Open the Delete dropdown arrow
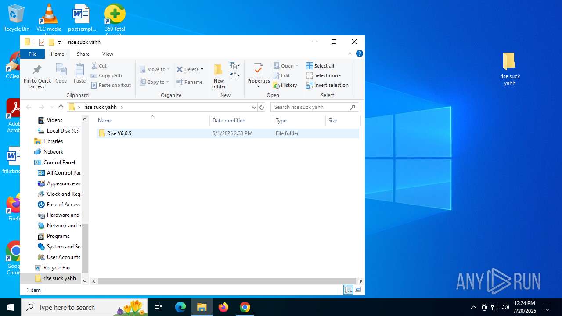The width and height of the screenshot is (562, 316). pos(202,69)
